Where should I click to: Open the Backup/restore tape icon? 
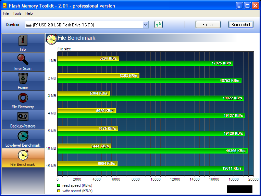(23, 117)
